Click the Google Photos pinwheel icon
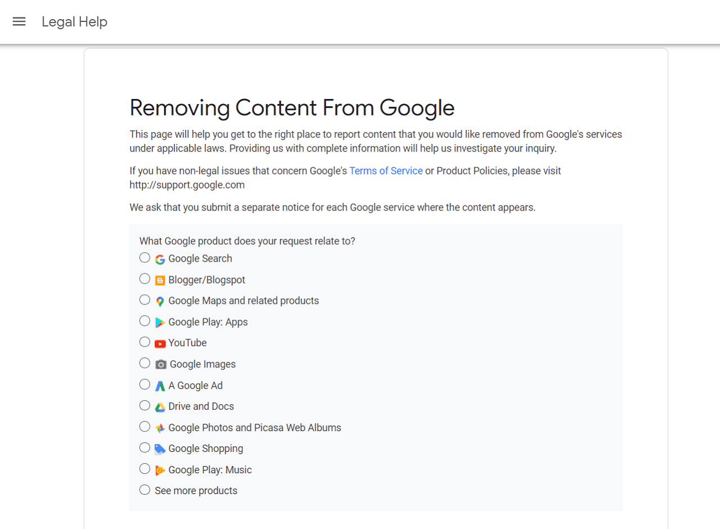The image size is (720, 529). click(160, 428)
